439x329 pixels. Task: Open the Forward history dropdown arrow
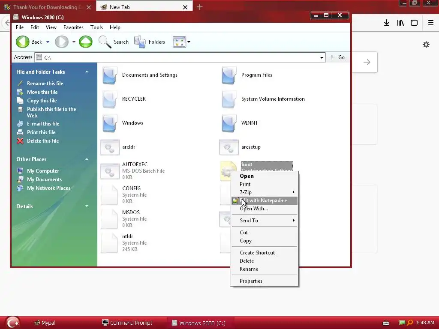[74, 42]
